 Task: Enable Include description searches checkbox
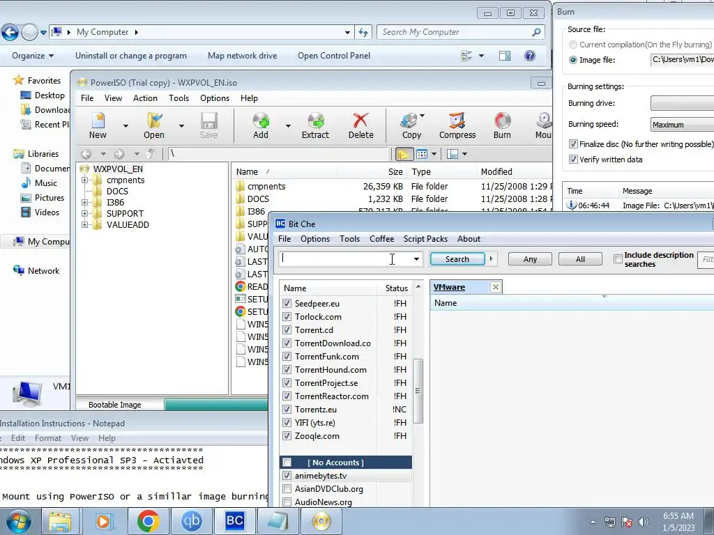point(618,259)
